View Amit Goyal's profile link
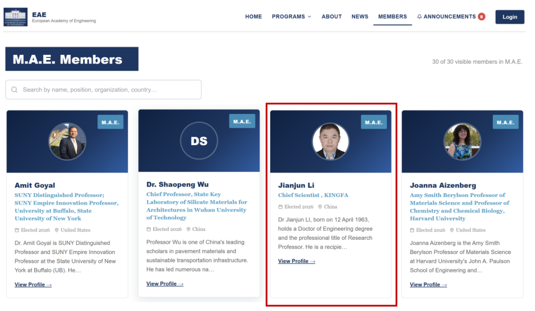 click(33, 285)
